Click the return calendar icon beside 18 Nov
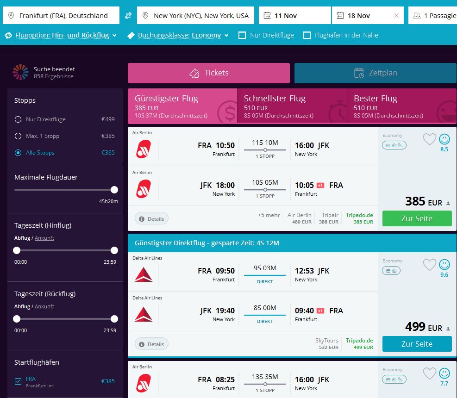This screenshot has height=398, width=457. point(340,15)
